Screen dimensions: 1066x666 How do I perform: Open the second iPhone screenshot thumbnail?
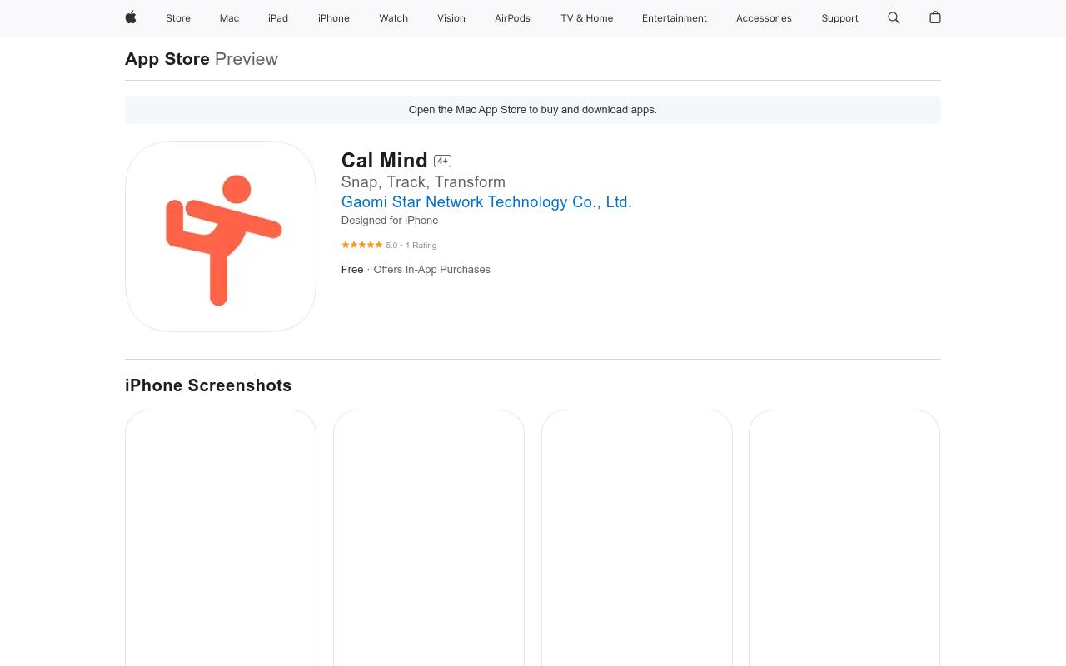click(x=429, y=538)
